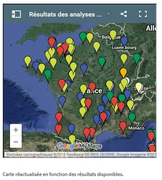Click the map data copyright notice
The height and width of the screenshot is (180, 162).
coord(81,155)
